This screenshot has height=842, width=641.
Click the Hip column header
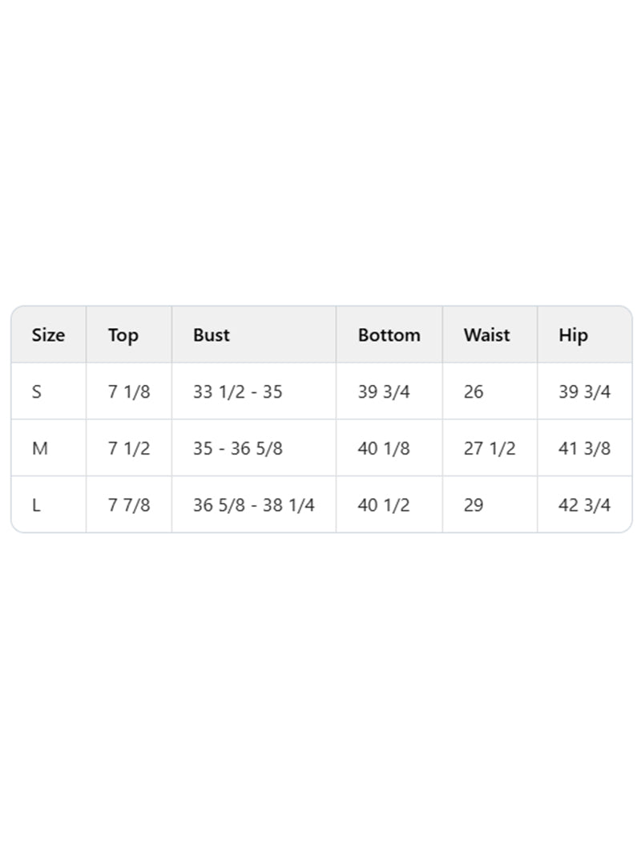573,335
